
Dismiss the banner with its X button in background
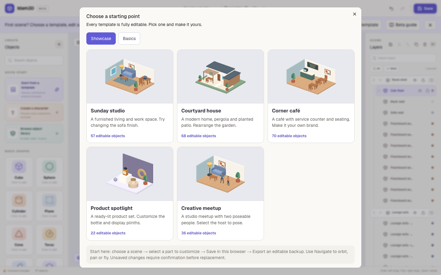430,25
